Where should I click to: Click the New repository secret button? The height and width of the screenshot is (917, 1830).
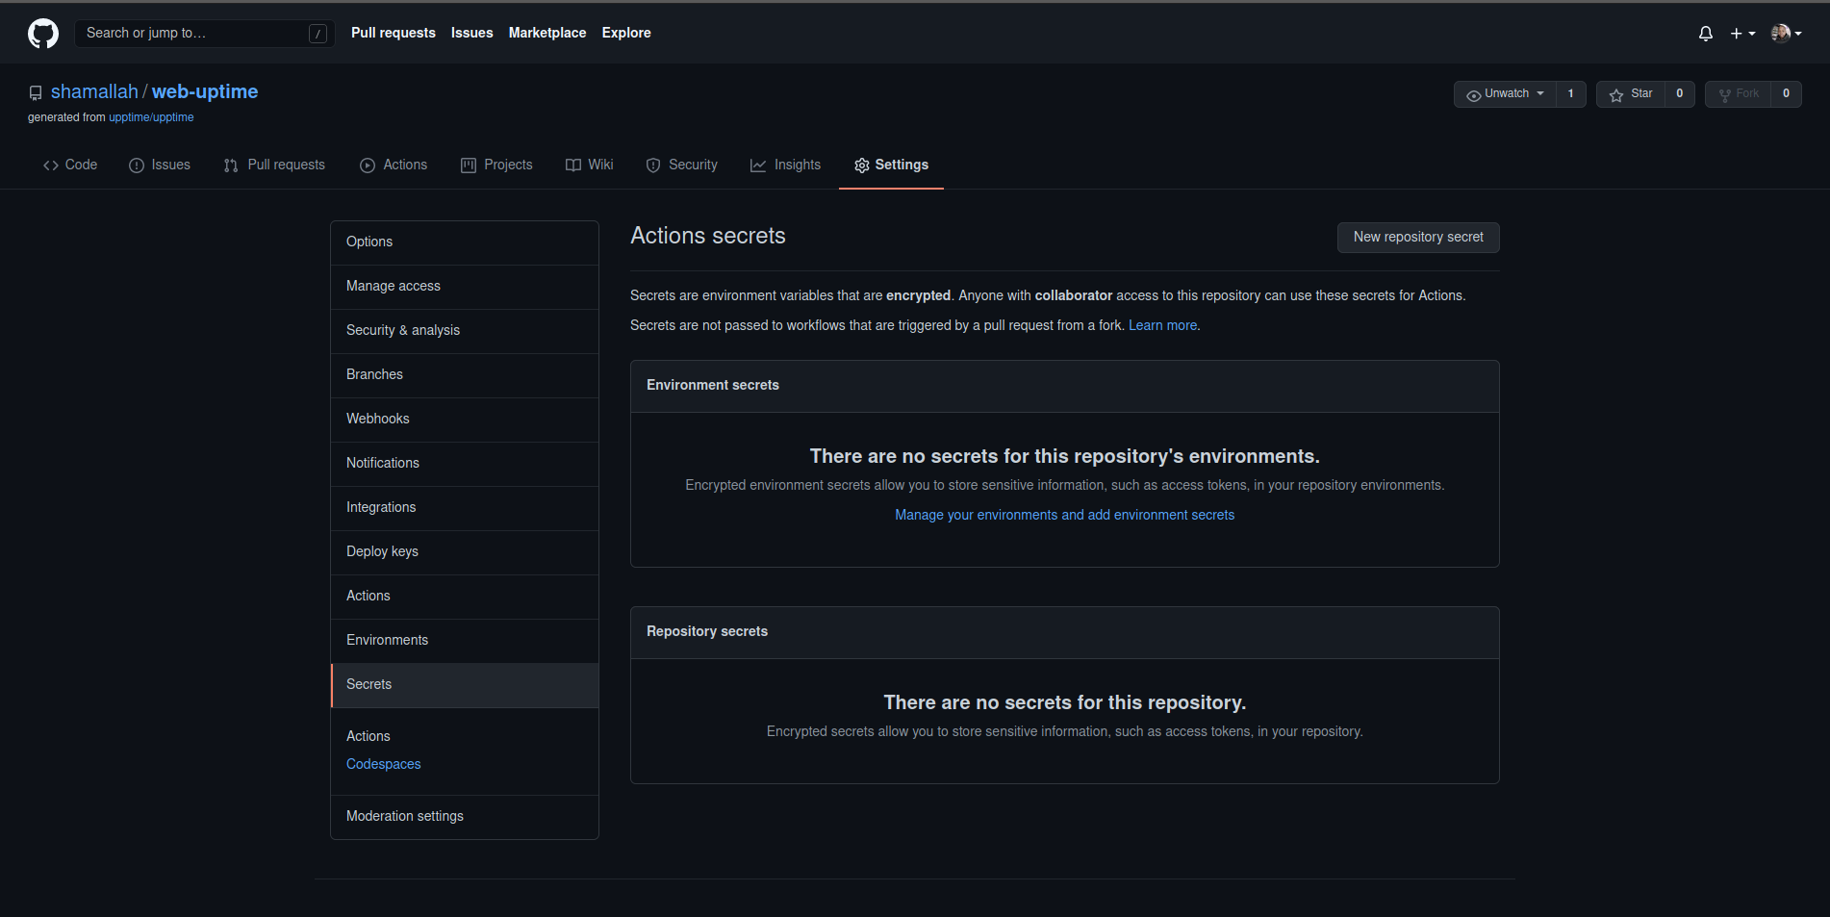[x=1417, y=237]
